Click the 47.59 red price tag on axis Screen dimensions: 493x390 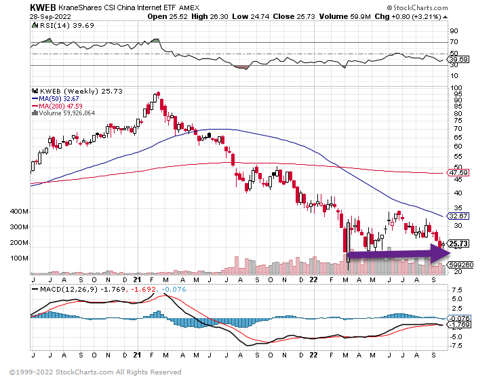tap(458, 173)
